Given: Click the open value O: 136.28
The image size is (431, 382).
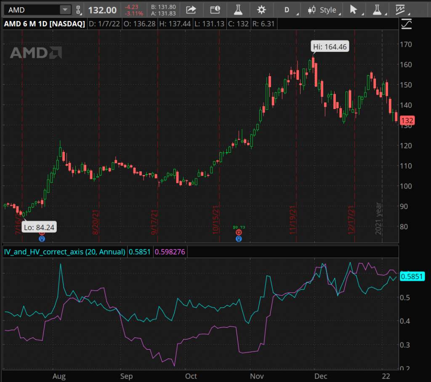Looking at the screenshot, I should (140, 24).
